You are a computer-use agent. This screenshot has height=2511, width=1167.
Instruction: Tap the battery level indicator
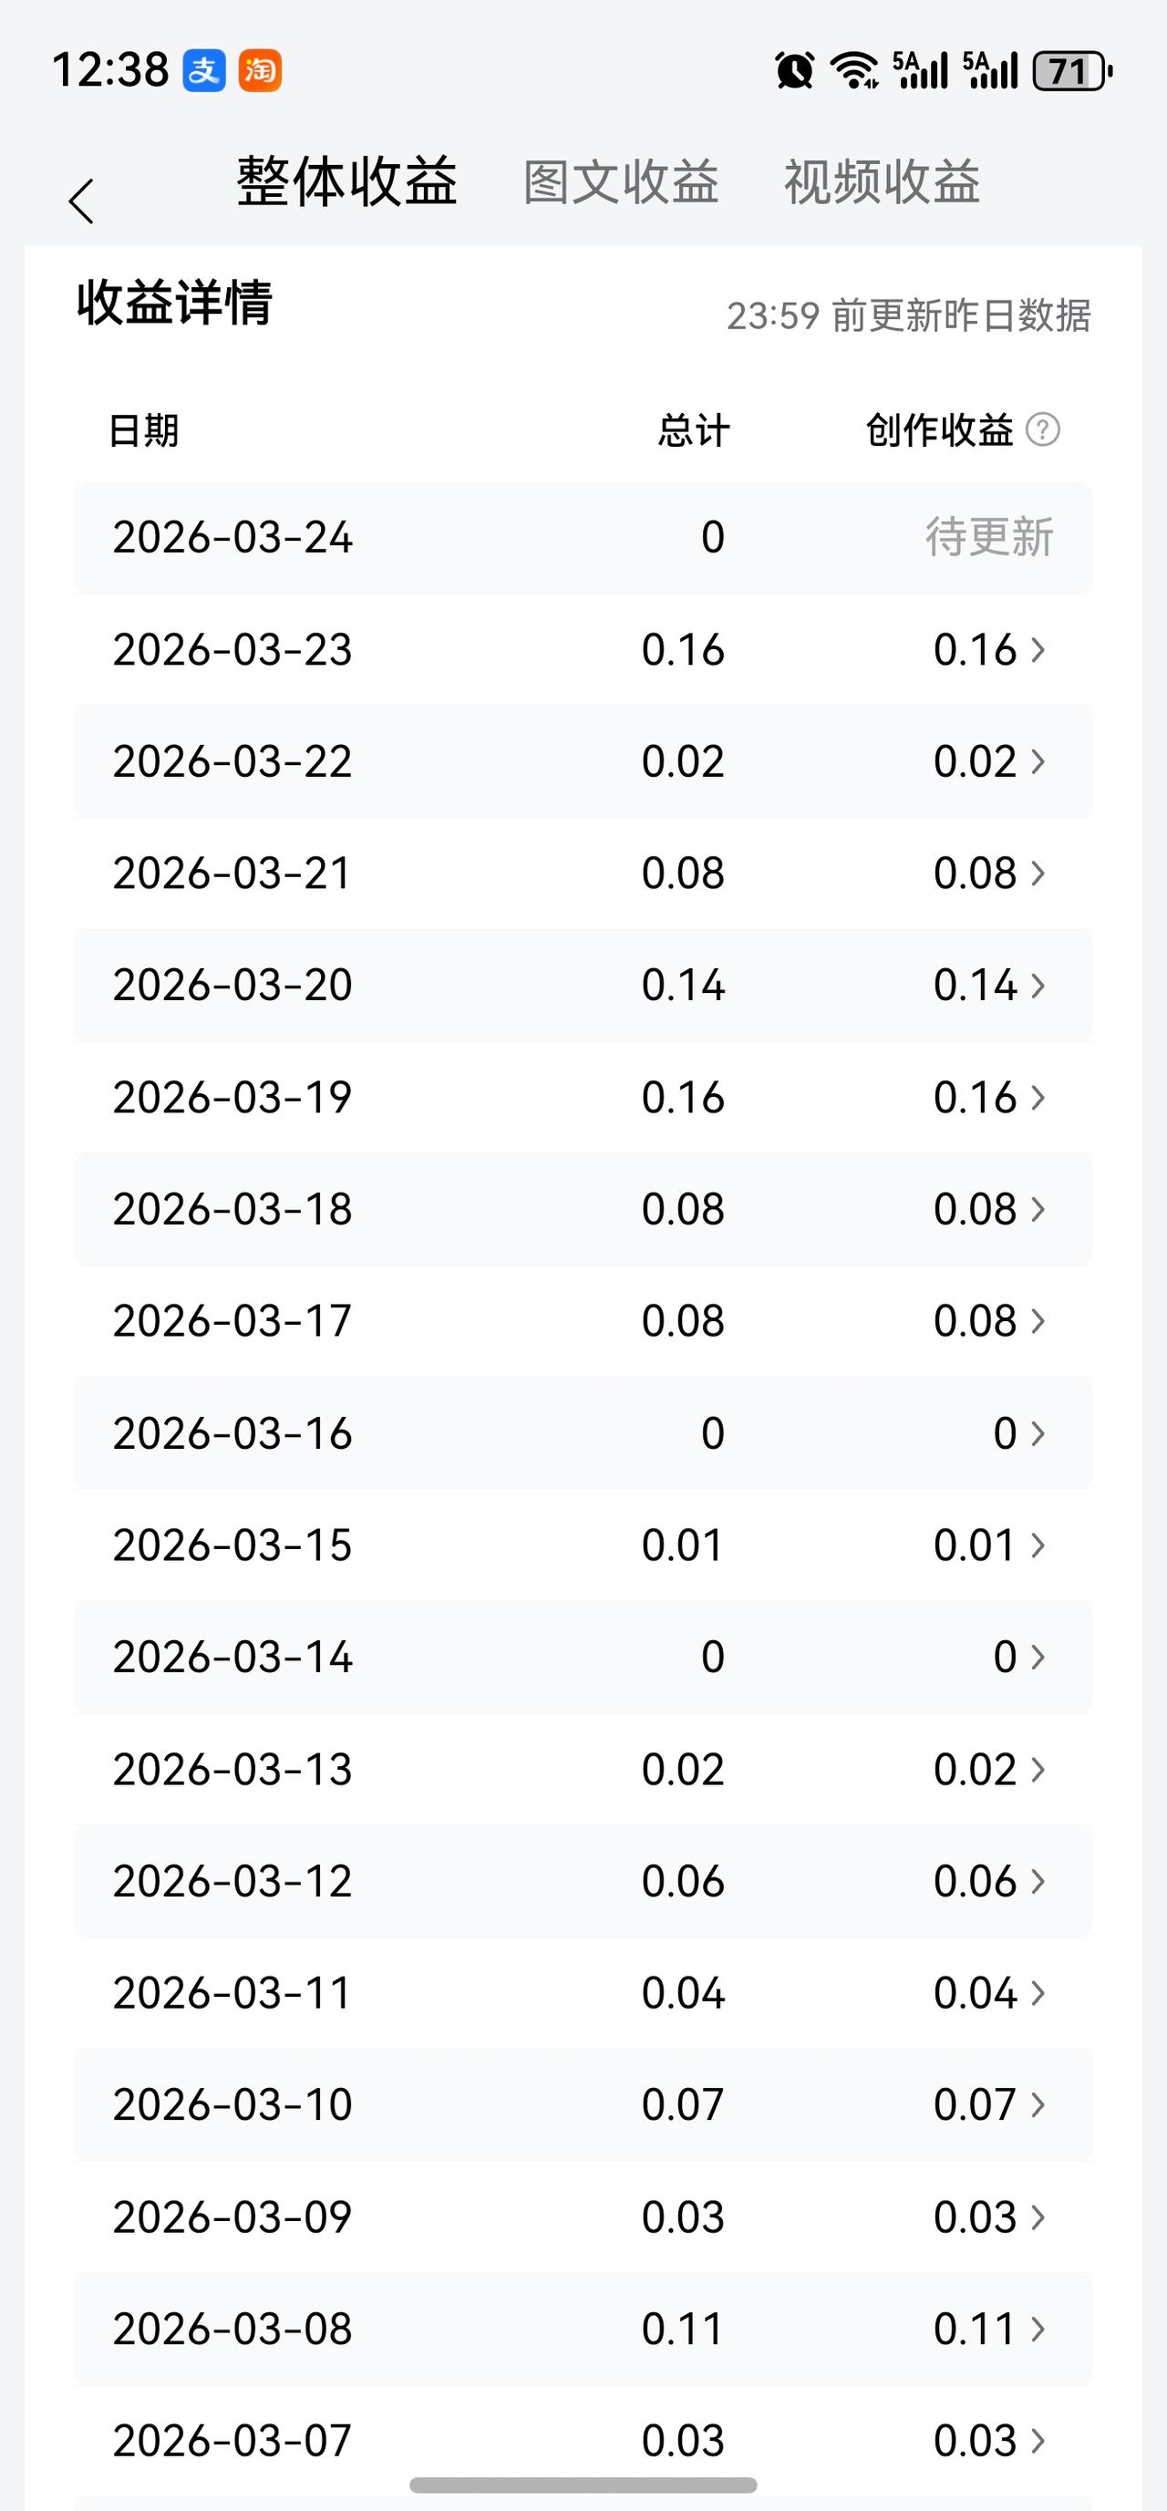point(1071,71)
